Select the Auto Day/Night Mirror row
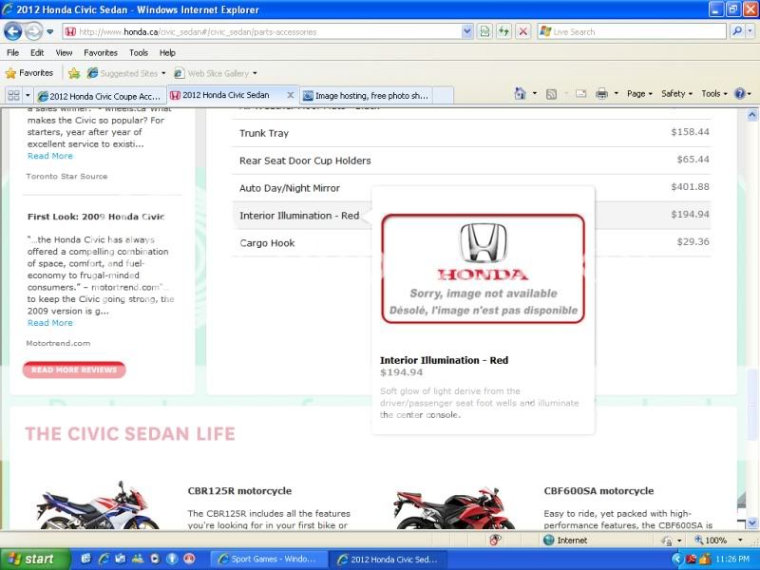Viewport: 760px width, 570px height. [x=471, y=188]
